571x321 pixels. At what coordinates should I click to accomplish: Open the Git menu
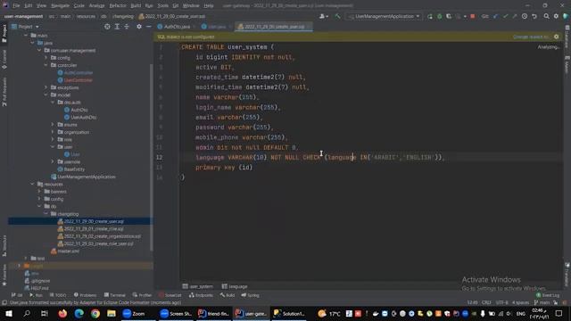176,6
